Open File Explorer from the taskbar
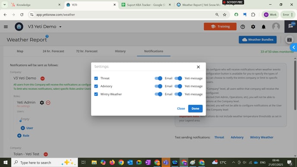Viewport: 297px width, 167px height. (94, 162)
